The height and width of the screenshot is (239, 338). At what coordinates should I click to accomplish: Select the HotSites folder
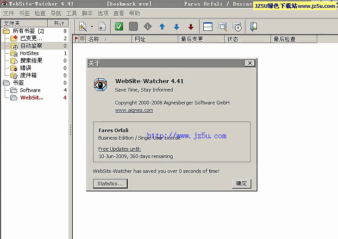pyautogui.click(x=29, y=53)
